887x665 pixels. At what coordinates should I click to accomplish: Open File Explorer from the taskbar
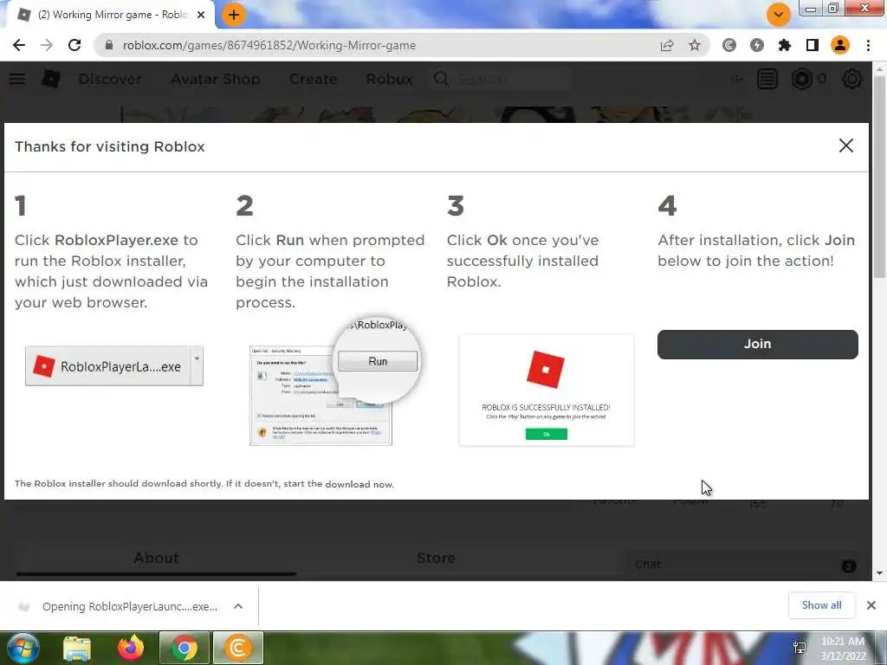click(x=77, y=648)
